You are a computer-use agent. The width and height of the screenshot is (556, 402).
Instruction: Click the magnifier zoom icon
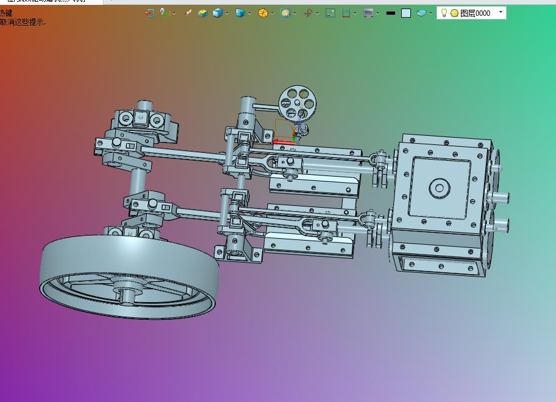point(285,13)
